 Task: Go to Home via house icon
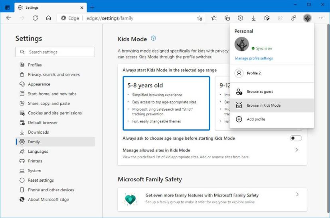48,18
